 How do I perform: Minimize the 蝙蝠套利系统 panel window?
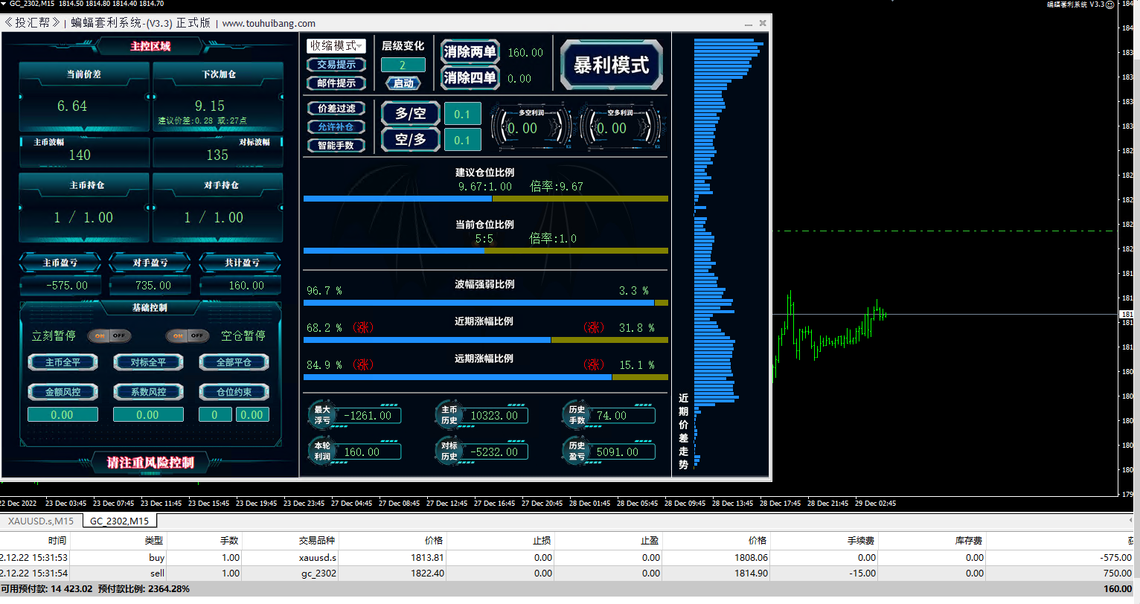pos(749,23)
